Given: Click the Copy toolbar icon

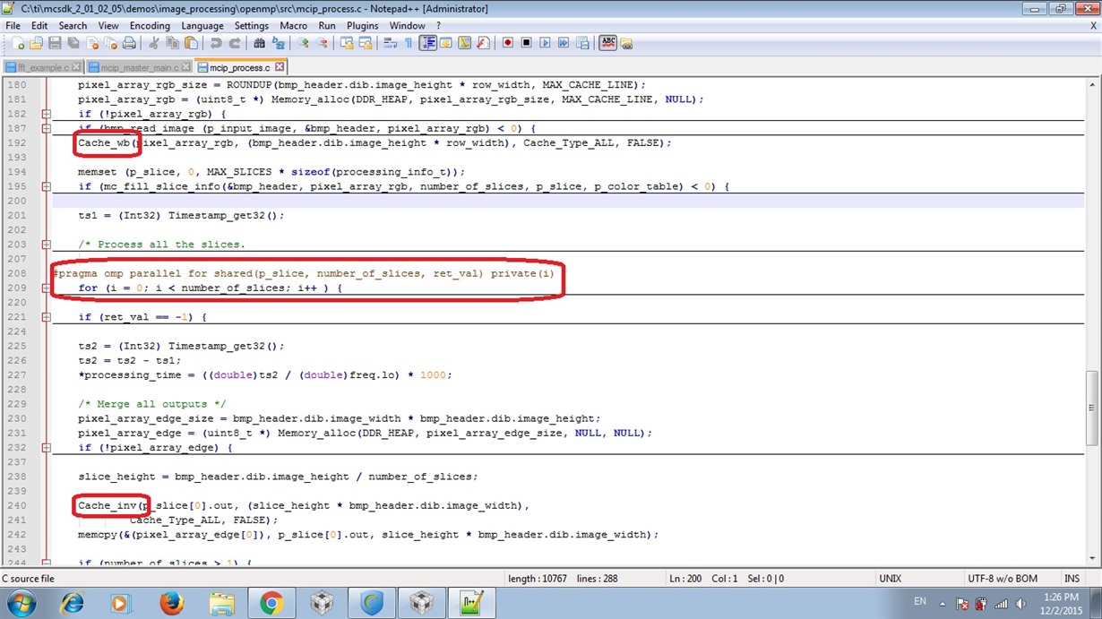Looking at the screenshot, I should (x=172, y=43).
